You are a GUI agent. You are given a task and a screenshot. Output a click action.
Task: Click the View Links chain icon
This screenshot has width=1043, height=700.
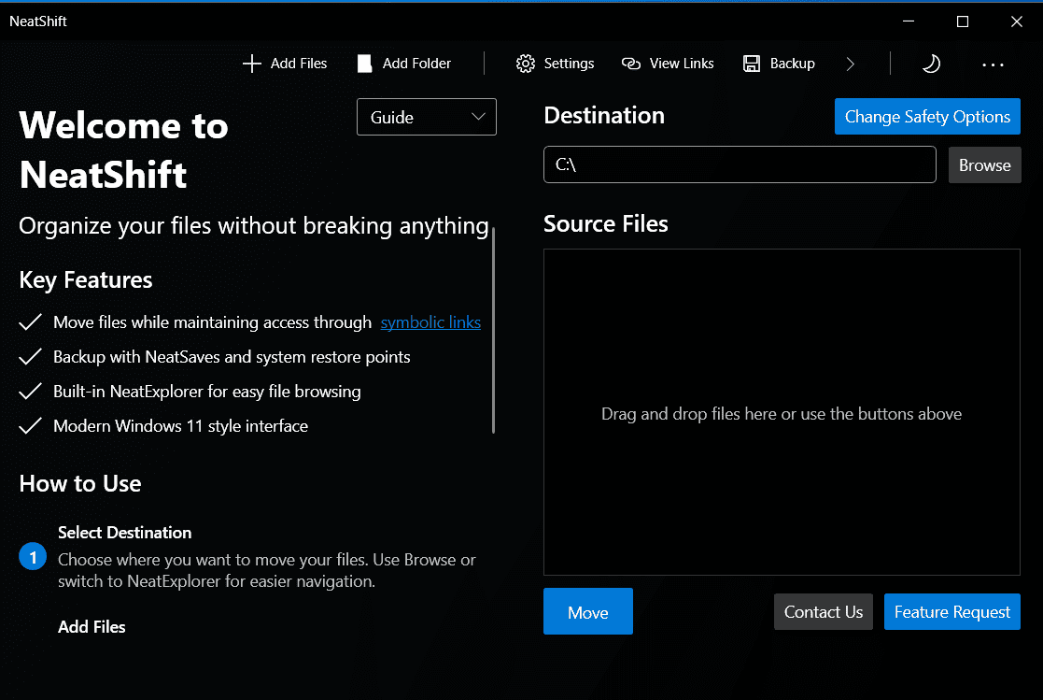(631, 64)
